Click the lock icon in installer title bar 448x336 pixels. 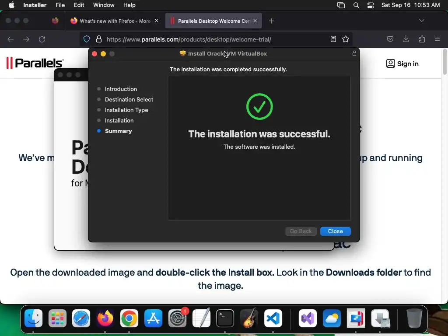click(354, 53)
